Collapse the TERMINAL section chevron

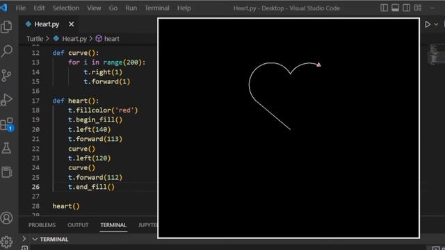click(x=35, y=240)
